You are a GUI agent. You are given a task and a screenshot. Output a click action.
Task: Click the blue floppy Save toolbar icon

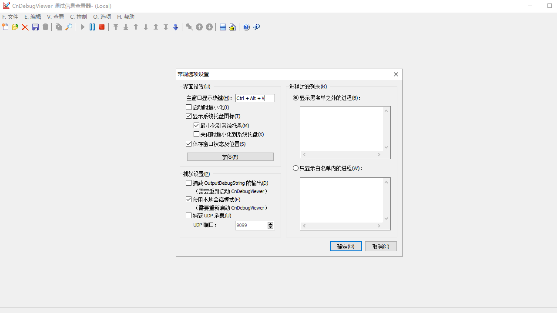pyautogui.click(x=35, y=27)
